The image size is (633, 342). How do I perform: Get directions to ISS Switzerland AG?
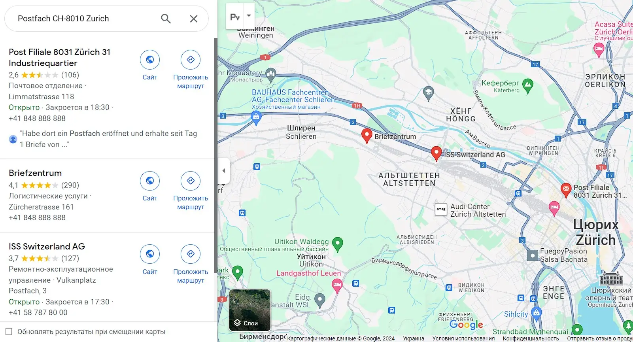[x=191, y=254]
